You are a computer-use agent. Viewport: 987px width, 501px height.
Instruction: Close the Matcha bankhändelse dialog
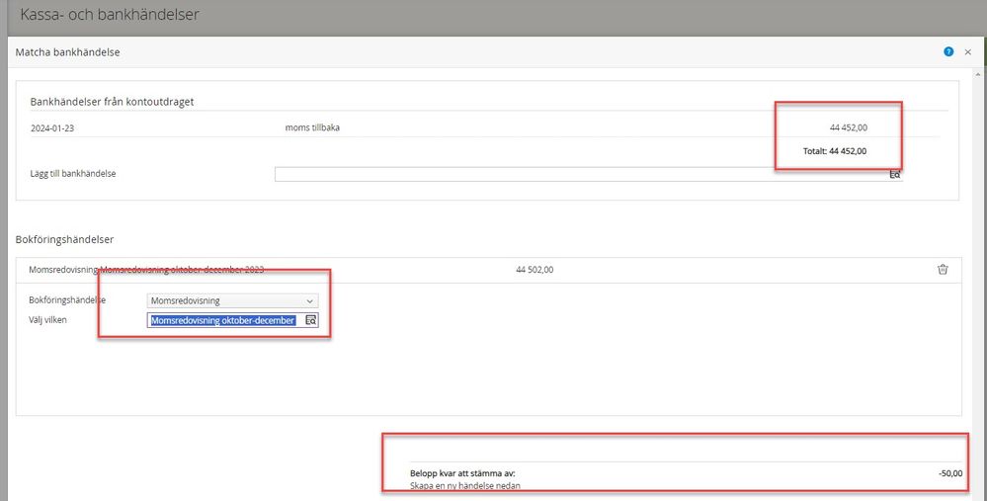[968, 51]
